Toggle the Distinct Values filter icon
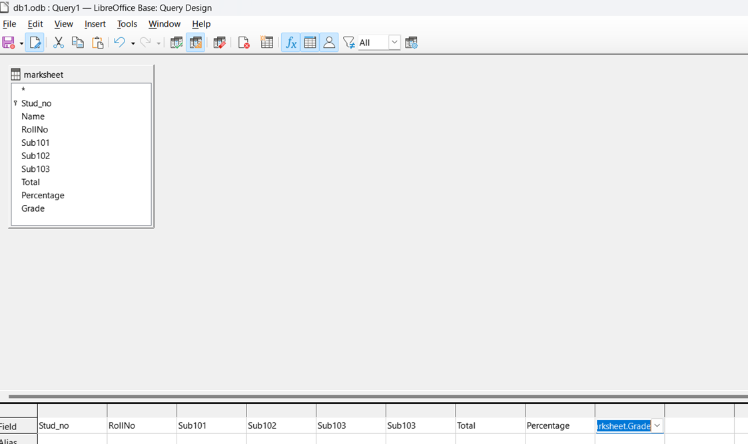 pyautogui.click(x=349, y=43)
